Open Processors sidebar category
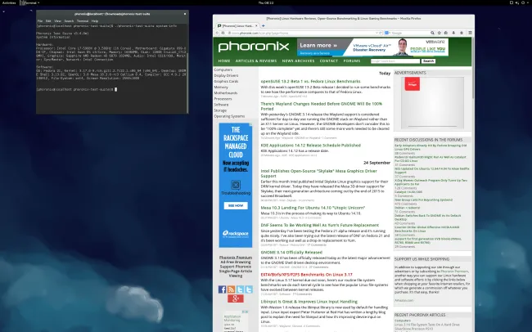This screenshot has height=332, width=532. [x=223, y=99]
